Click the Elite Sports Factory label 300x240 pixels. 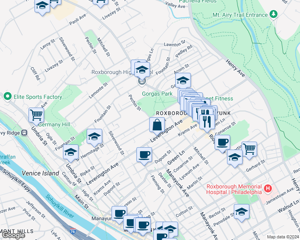point(38,97)
